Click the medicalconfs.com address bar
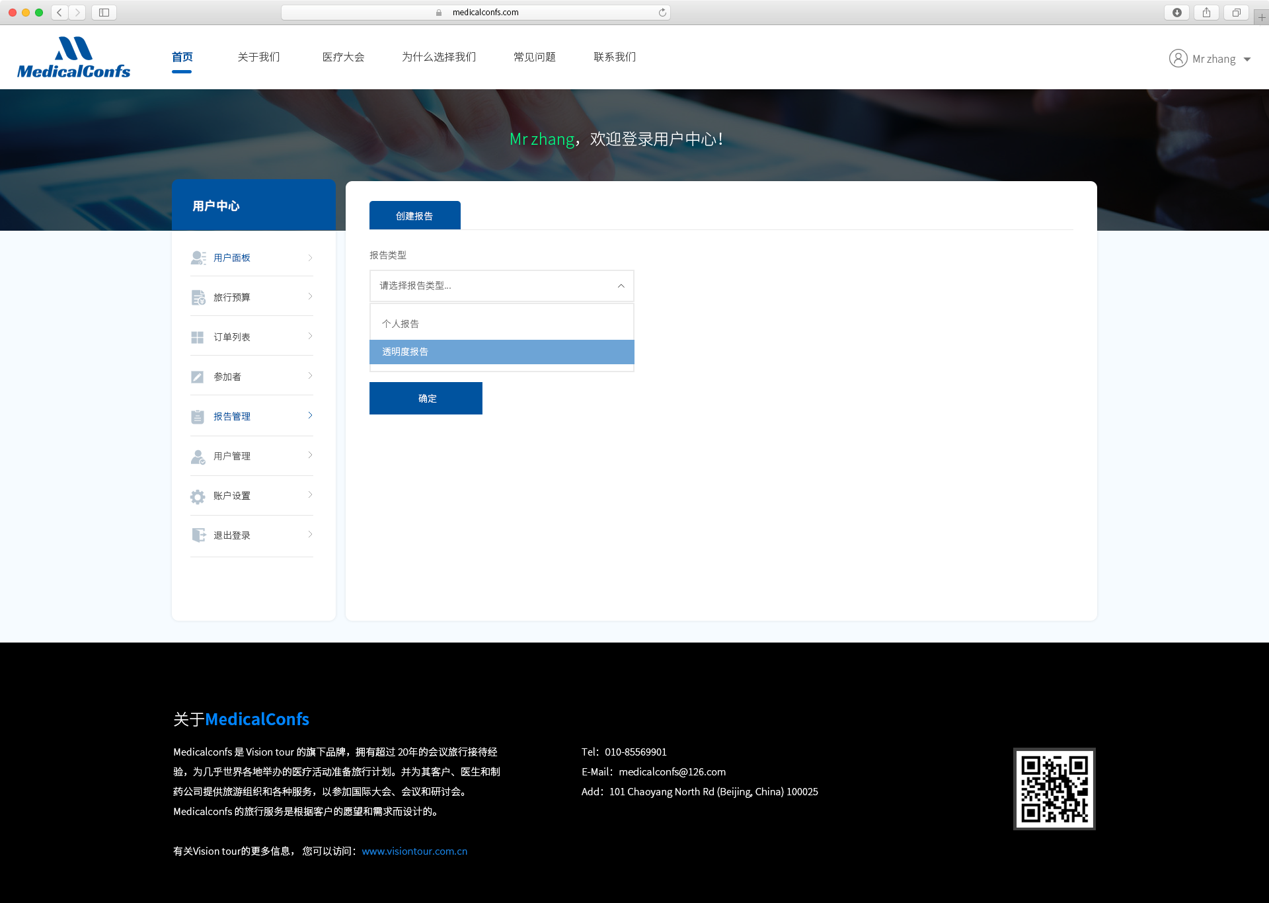1269x903 pixels. (476, 12)
